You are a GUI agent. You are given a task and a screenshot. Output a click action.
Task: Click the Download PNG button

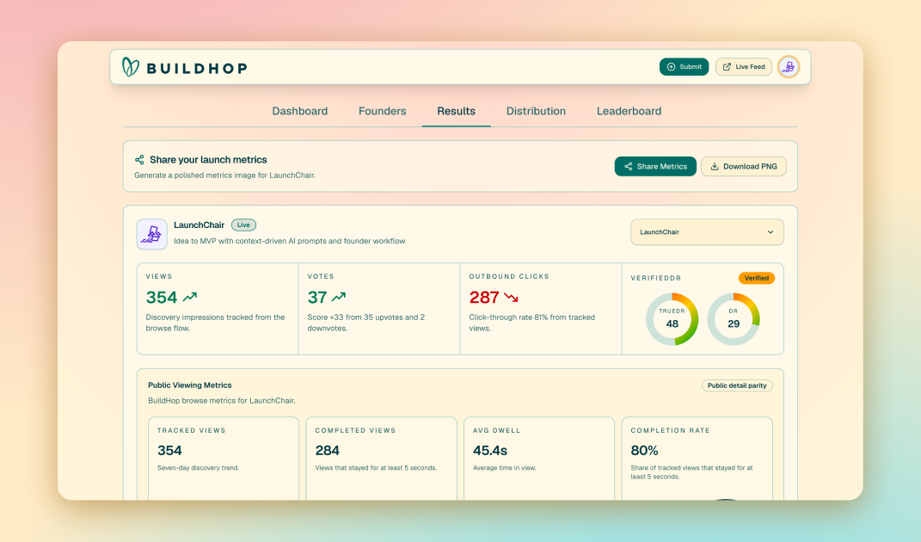[x=744, y=166]
